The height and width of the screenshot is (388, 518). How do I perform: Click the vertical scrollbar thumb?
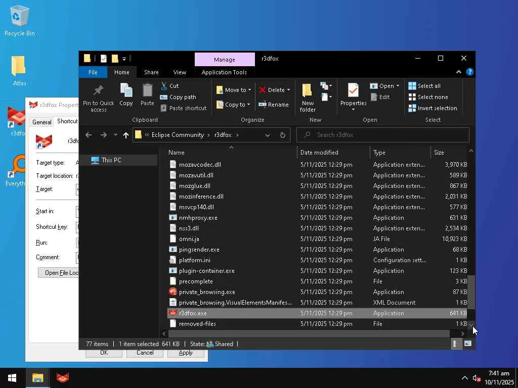coord(471,293)
